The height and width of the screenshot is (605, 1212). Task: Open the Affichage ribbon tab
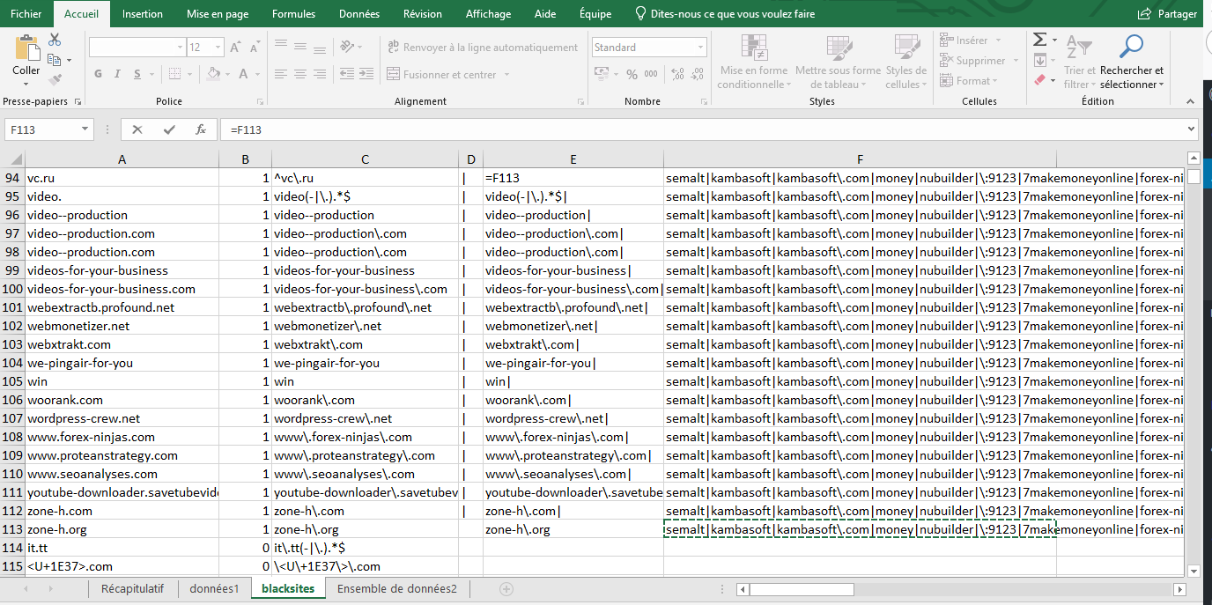tap(488, 14)
